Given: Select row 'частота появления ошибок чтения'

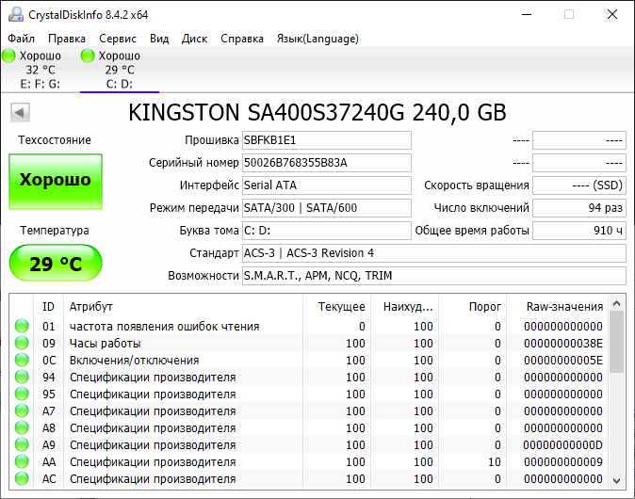Looking at the screenshot, I should pos(309,326).
